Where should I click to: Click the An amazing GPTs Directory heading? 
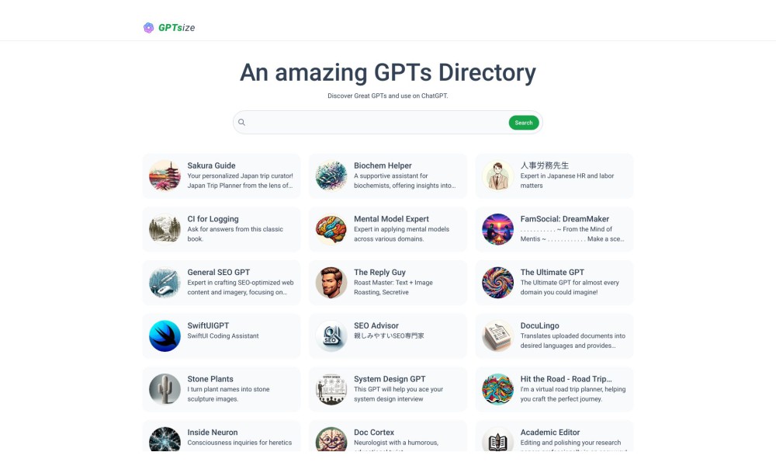(x=388, y=72)
